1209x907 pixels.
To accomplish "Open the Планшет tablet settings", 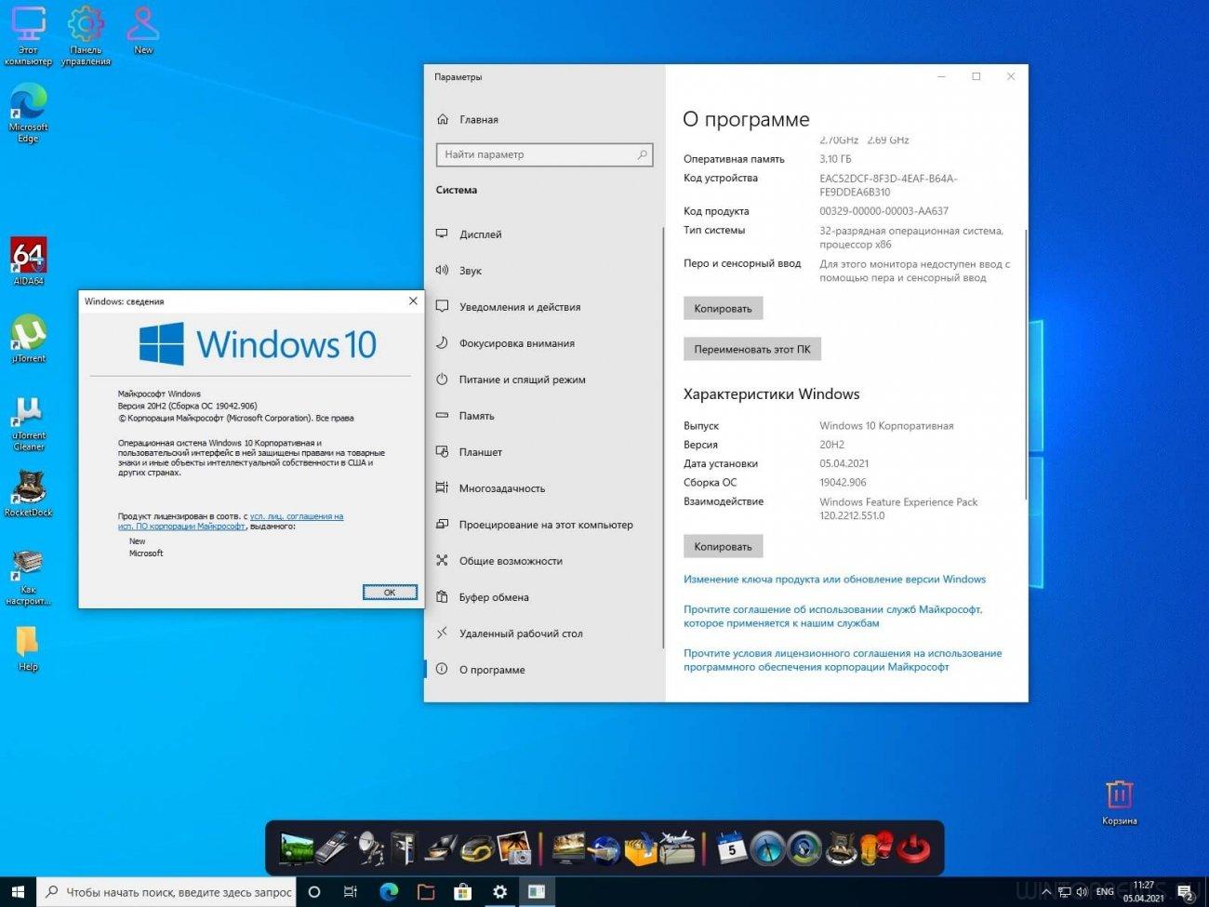I will (544, 452).
